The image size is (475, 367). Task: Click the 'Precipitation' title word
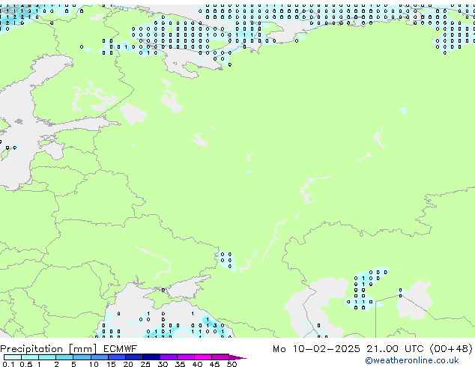point(31,349)
